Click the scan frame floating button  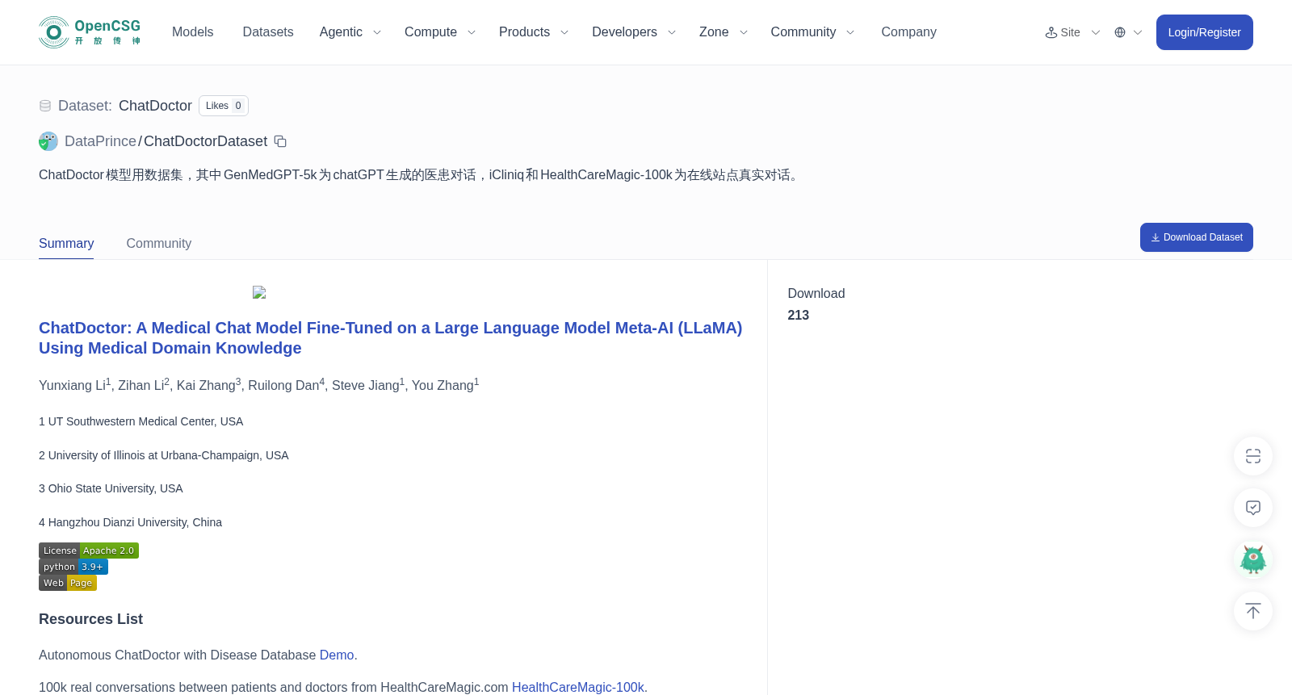coord(1253,456)
